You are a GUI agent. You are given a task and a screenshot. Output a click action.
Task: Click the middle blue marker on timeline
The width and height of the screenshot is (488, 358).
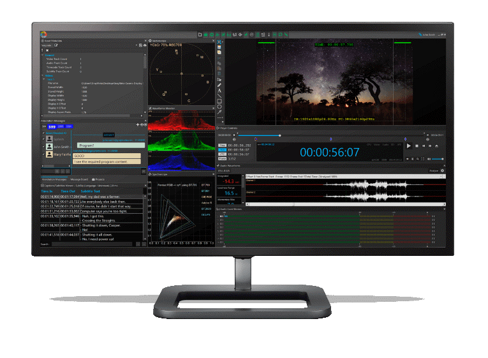pyautogui.click(x=330, y=139)
